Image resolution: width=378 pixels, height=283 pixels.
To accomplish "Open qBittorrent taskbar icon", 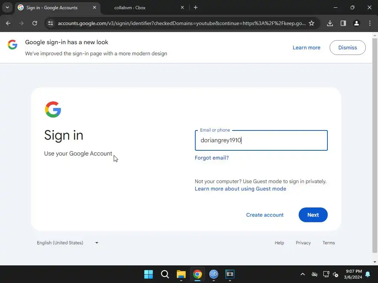I will pyautogui.click(x=214, y=274).
